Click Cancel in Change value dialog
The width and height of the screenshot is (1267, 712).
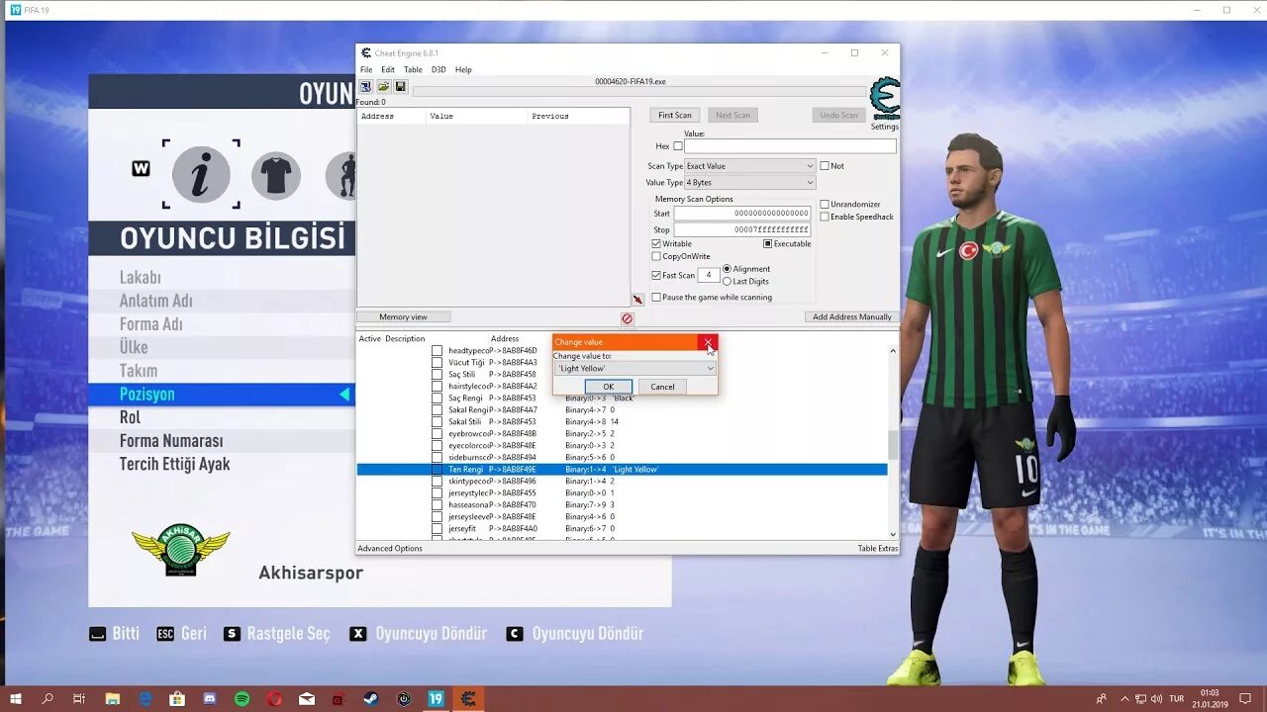point(662,387)
